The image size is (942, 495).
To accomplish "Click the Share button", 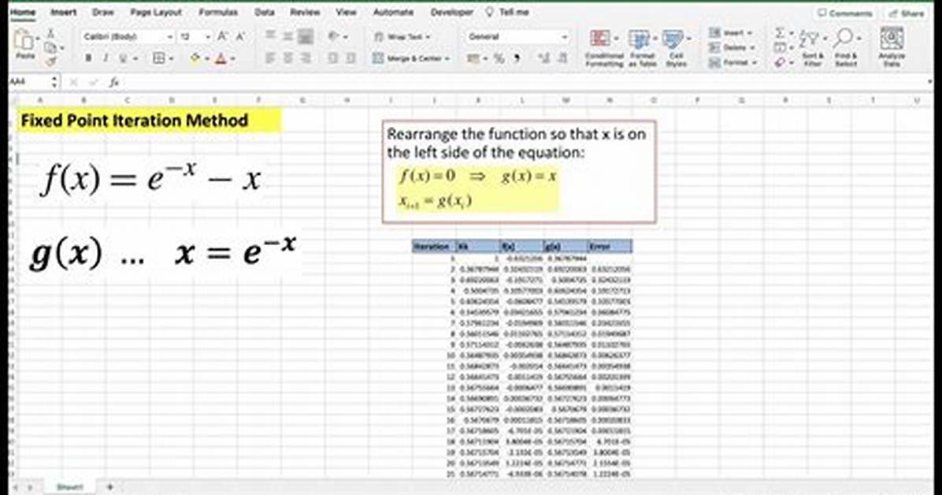I will [907, 13].
